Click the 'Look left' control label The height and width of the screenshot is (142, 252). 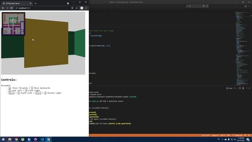pyautogui.click(x=17, y=90)
